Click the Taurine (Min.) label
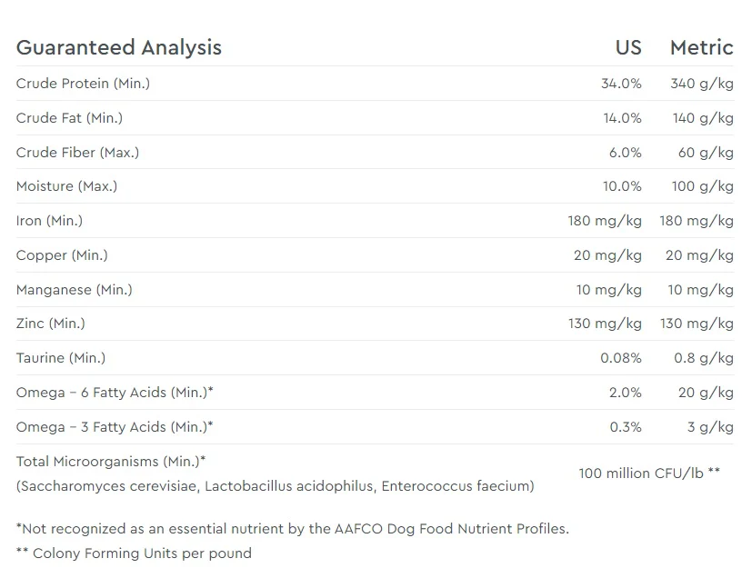The height and width of the screenshot is (578, 752). tap(61, 357)
